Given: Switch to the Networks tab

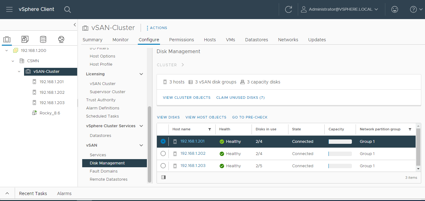Looking at the screenshot, I should 288,40.
